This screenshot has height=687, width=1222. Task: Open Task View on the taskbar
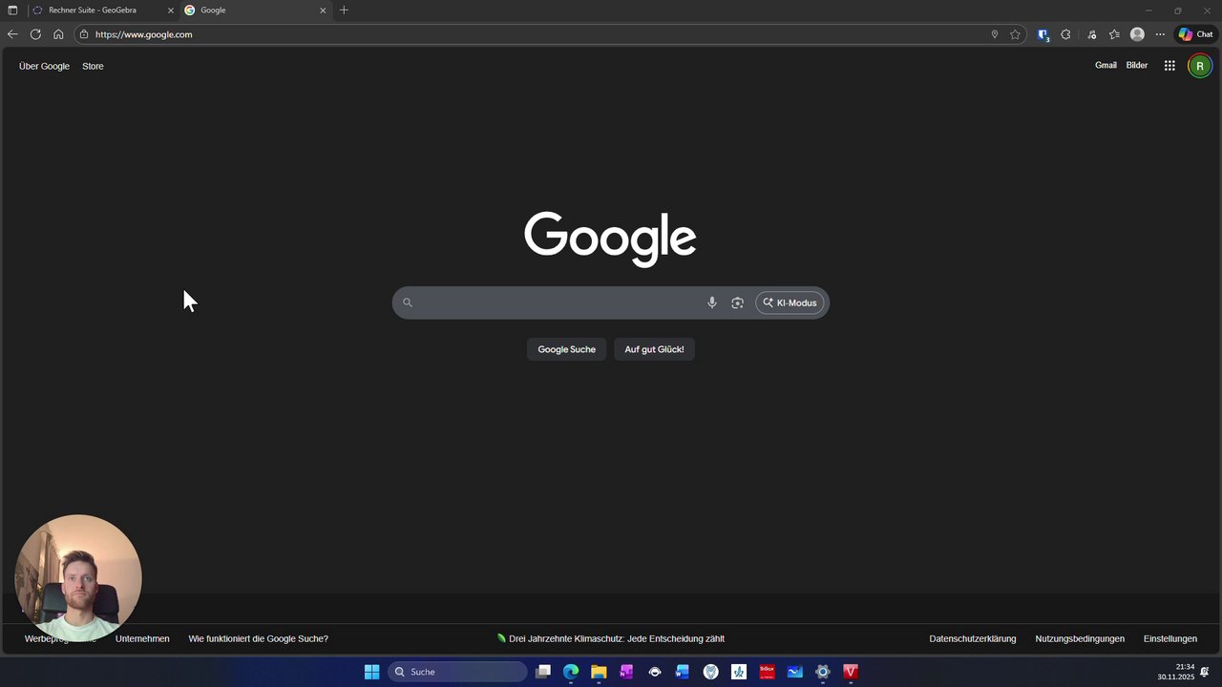point(543,672)
